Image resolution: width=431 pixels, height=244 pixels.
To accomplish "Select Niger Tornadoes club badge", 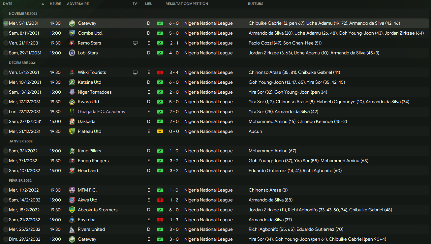I will point(72,92).
